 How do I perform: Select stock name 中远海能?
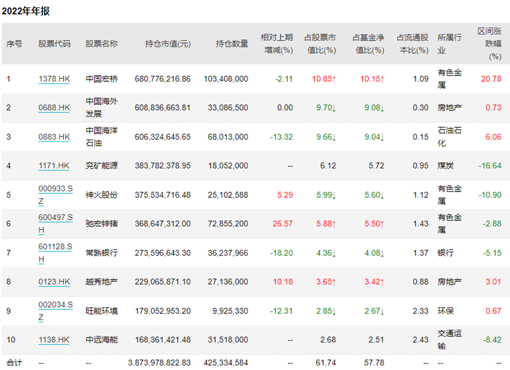click(x=101, y=340)
